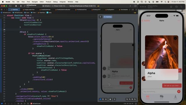Go forward in editor history
Image resolution: width=186 pixels, height=105 pixels.
pyautogui.click(x=7, y=10)
